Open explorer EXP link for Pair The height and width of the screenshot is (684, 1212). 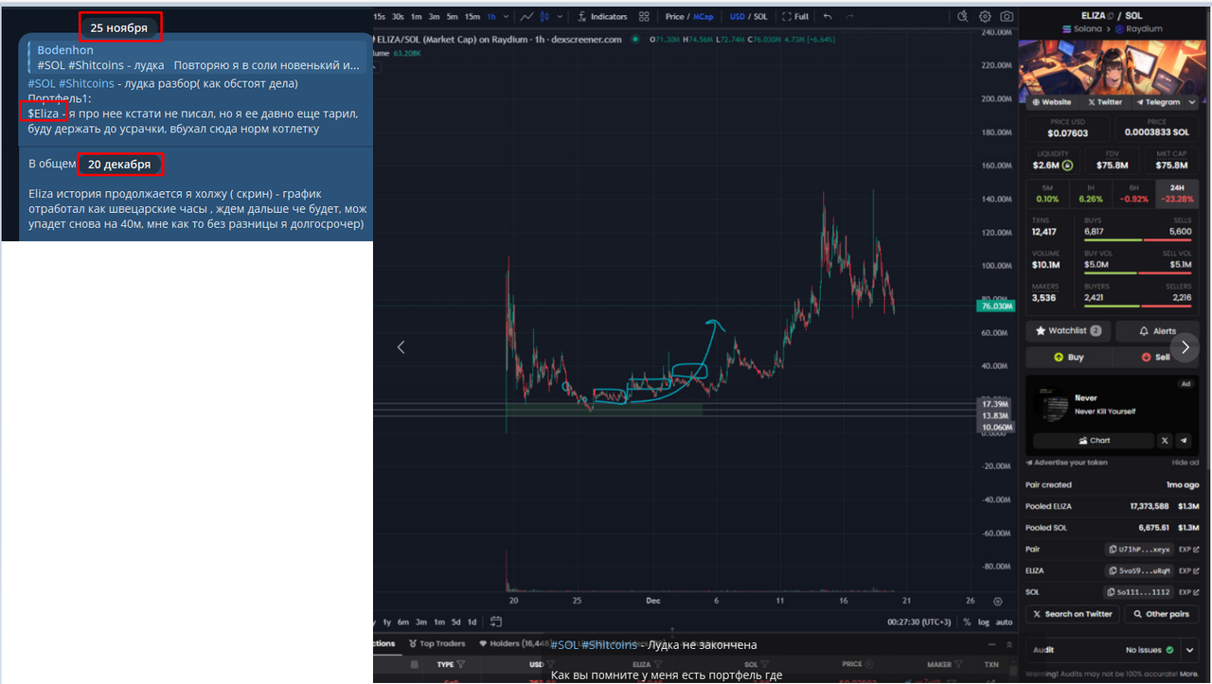pyautogui.click(x=1188, y=549)
